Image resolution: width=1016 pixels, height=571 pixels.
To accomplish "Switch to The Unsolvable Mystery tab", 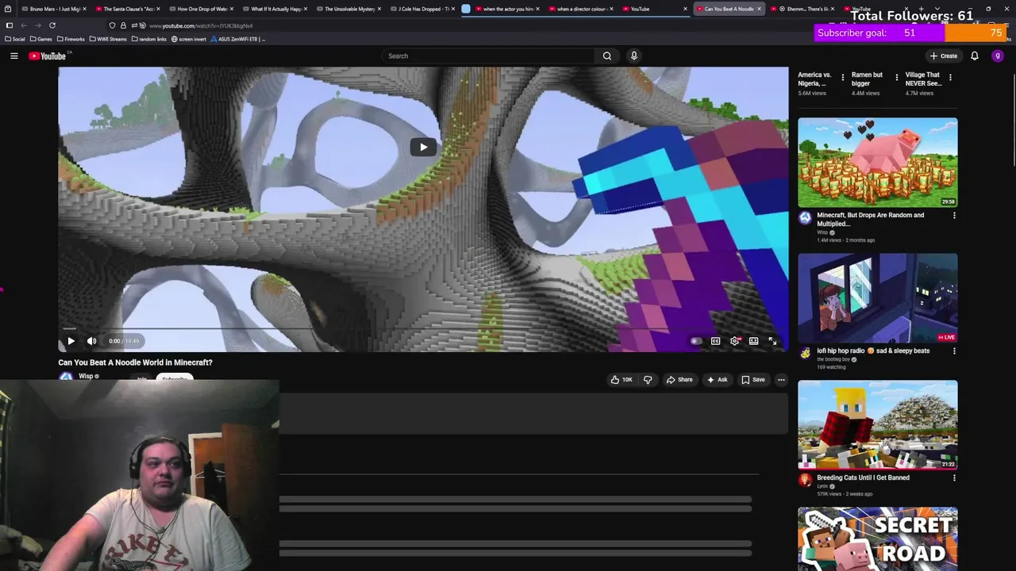I will tap(349, 9).
